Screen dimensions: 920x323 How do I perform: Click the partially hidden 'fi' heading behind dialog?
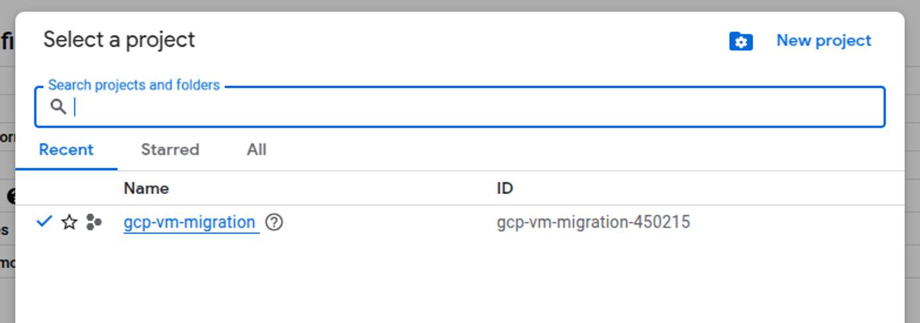(7, 41)
